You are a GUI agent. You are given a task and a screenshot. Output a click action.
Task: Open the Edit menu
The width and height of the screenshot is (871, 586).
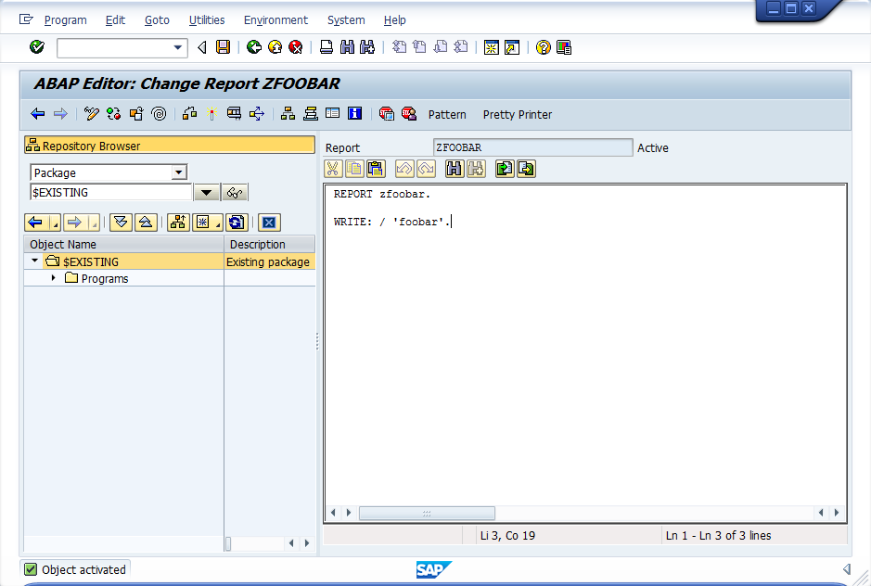116,20
